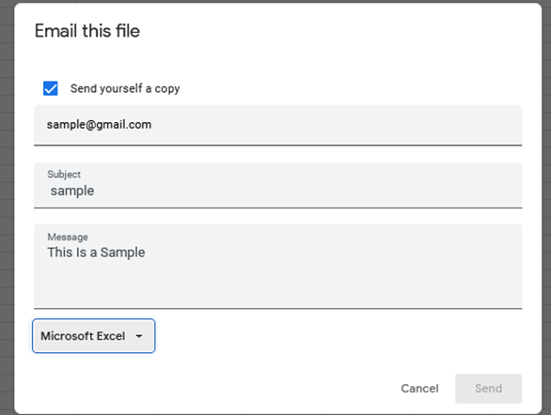Cancel the email dialog
The height and width of the screenshot is (415, 551).
click(419, 389)
